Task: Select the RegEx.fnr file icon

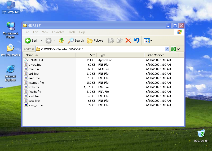Action: pos(26,91)
